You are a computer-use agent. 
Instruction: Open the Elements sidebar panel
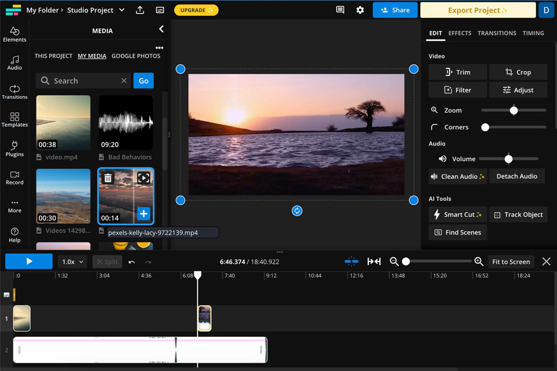point(15,34)
